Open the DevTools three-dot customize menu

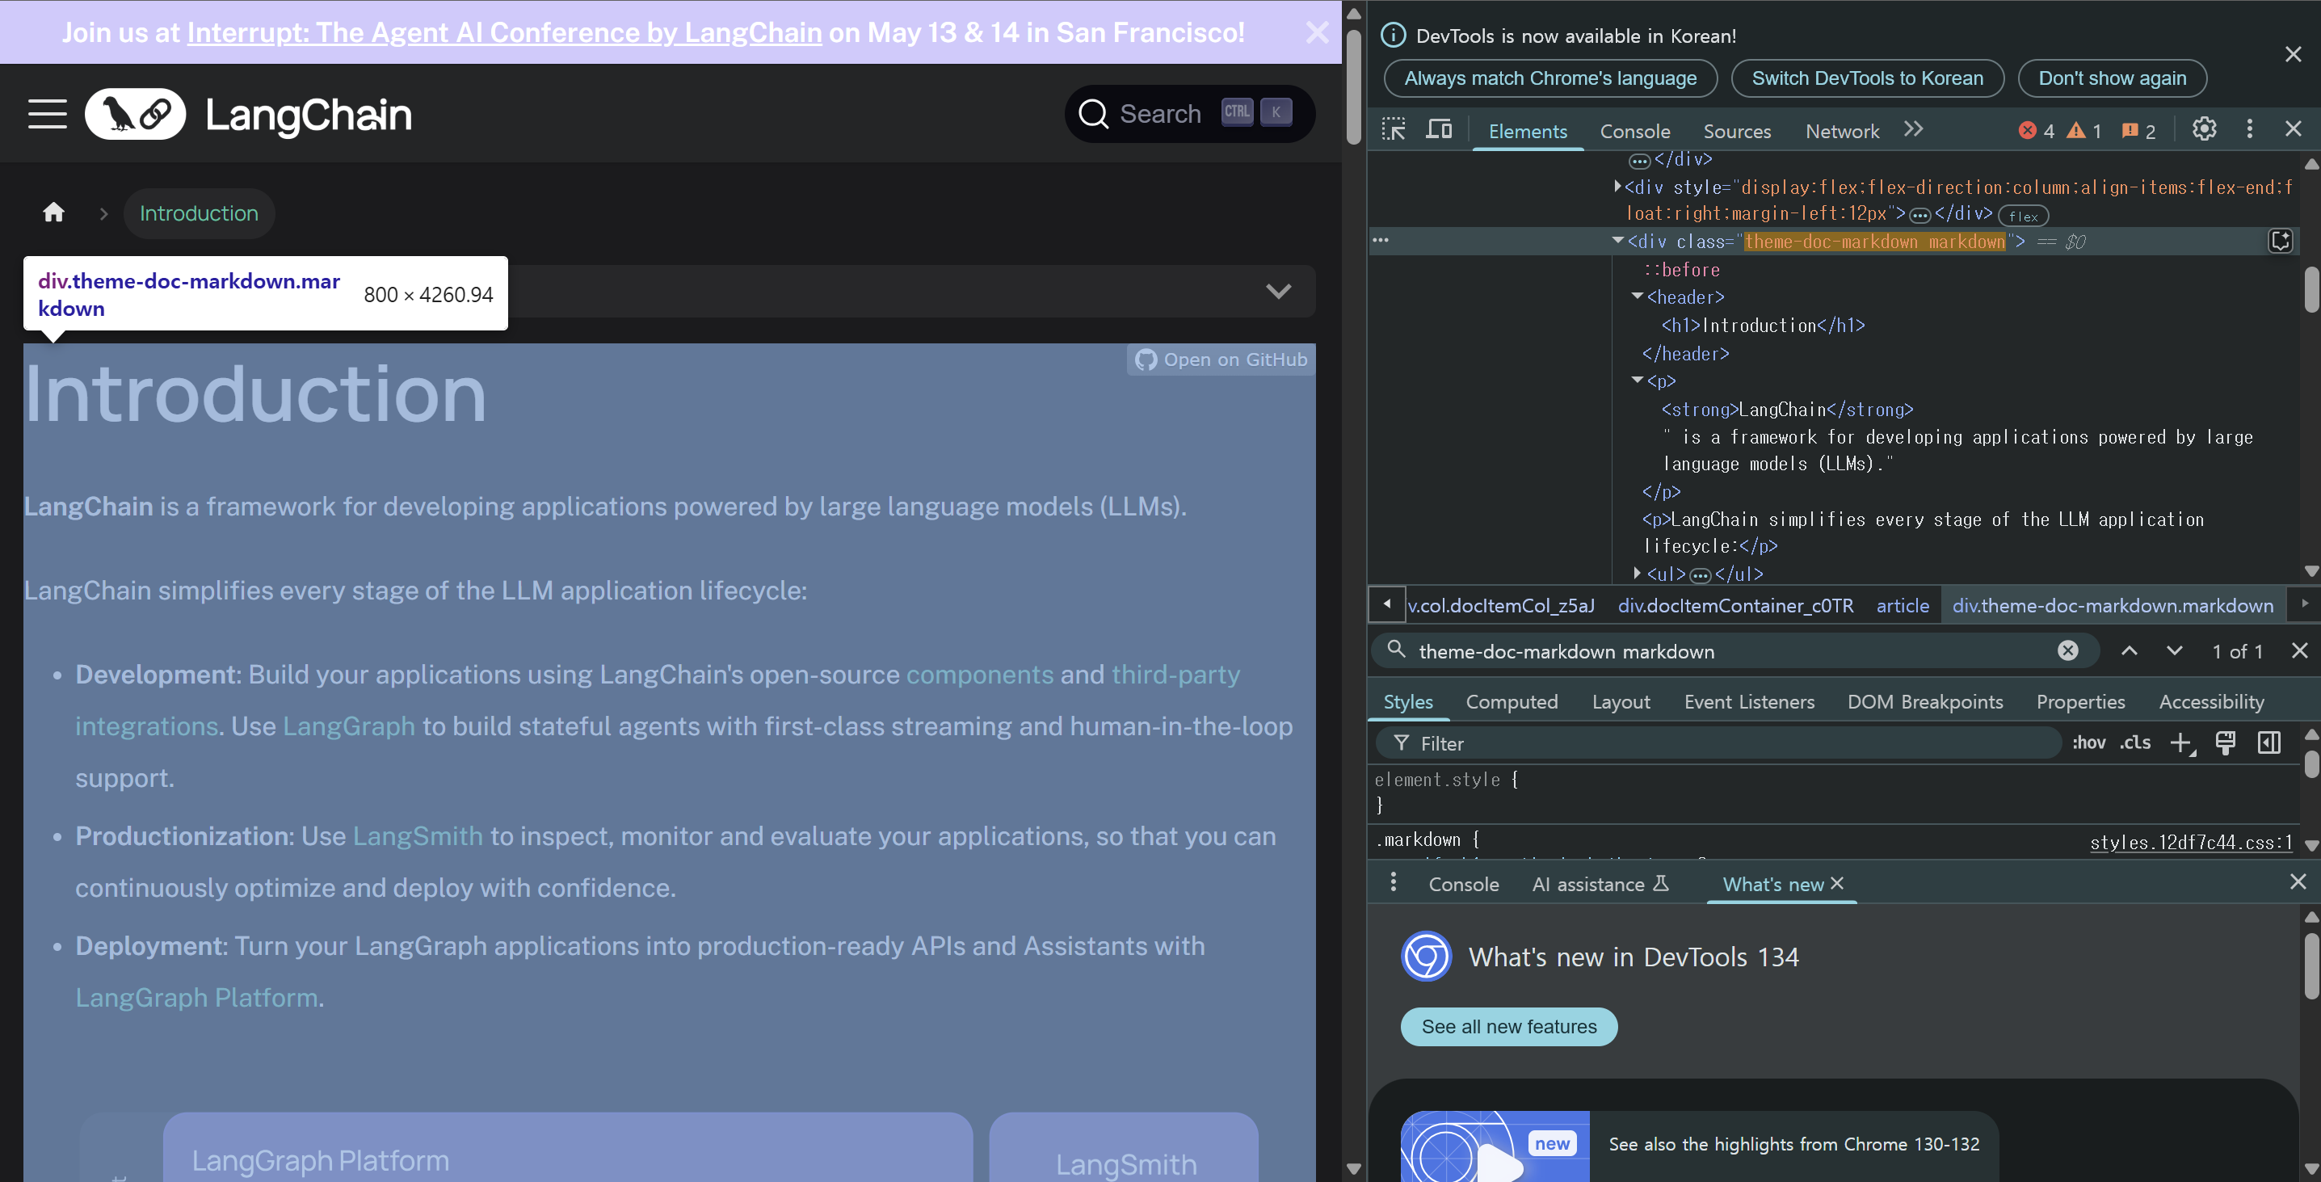(x=2249, y=130)
